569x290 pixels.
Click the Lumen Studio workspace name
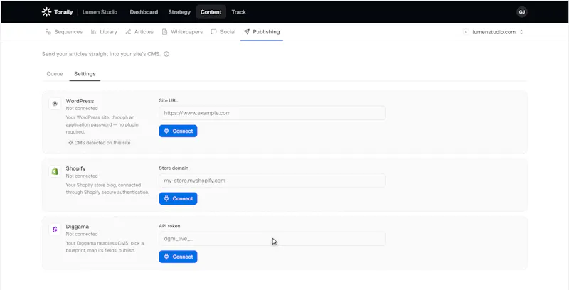(100, 12)
